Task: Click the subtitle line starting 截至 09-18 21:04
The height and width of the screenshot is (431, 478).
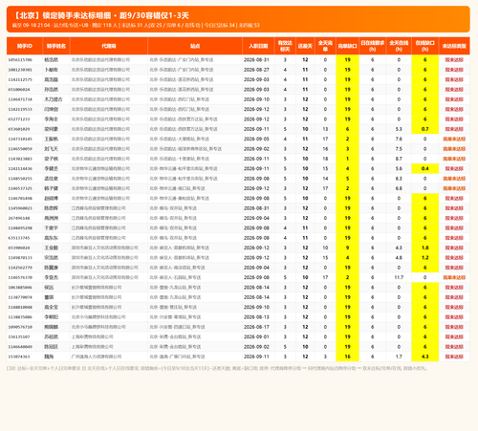Action: click(136, 25)
